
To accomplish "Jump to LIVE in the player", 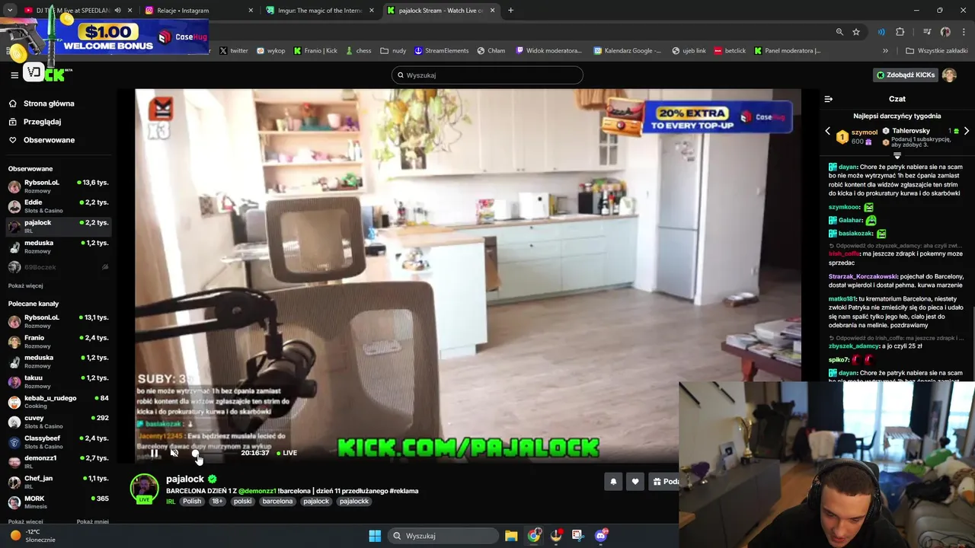I will pos(286,453).
